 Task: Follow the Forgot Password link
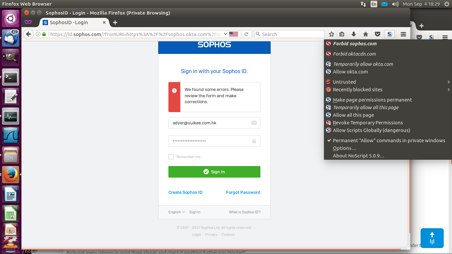point(243,192)
